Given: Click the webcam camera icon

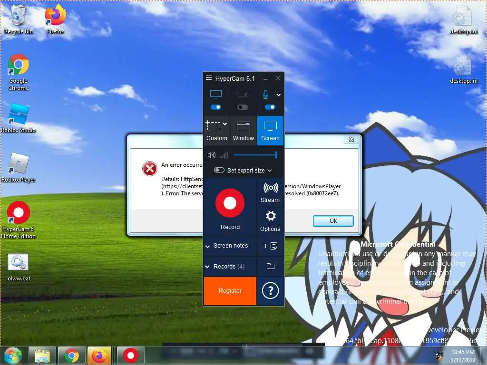Looking at the screenshot, I should pos(243,95).
